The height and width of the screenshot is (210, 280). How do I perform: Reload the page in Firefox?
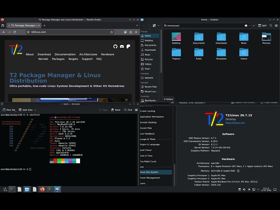[14, 32]
